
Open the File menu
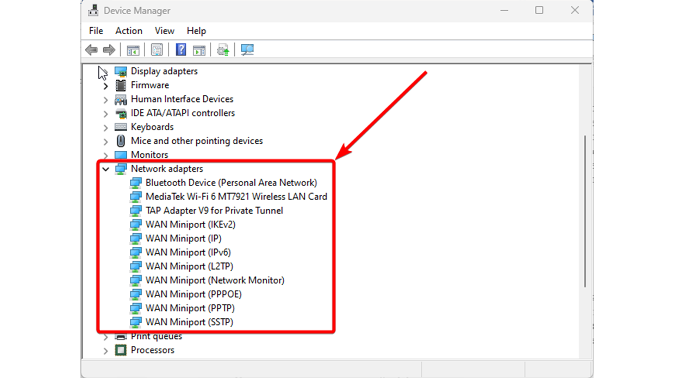click(96, 31)
